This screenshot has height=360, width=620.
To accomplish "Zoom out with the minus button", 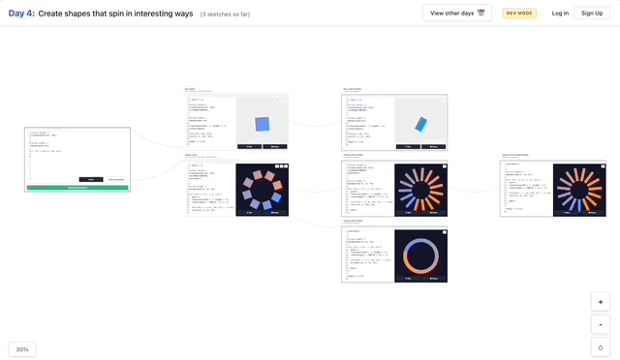I will click(x=601, y=325).
